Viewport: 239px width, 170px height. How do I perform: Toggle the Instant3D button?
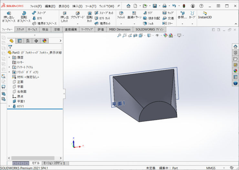pos(205,15)
